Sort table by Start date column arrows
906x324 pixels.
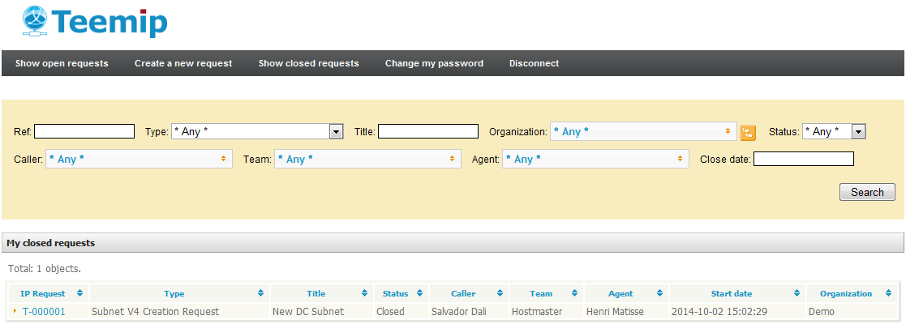pos(797,293)
